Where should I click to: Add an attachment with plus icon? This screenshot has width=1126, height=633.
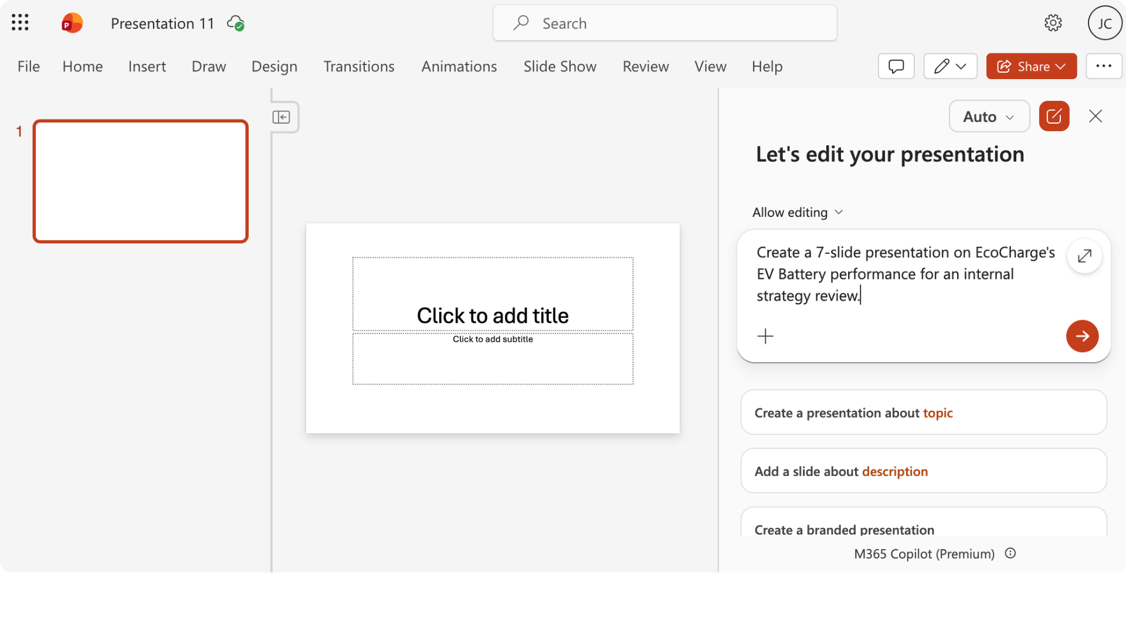765,336
